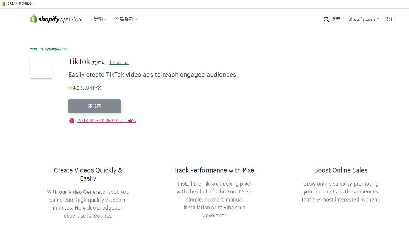409x232 pixels.
Task: Click the TikTok tracking pixel description paragraph
Action: point(214,200)
